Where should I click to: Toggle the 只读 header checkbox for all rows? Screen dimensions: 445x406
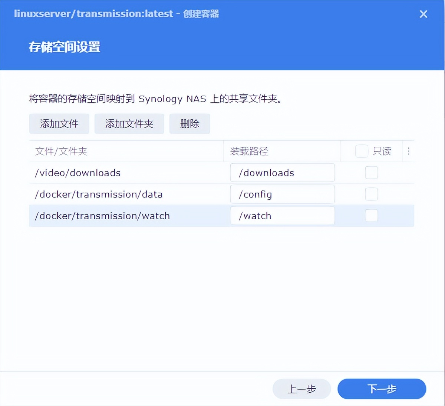(x=362, y=151)
